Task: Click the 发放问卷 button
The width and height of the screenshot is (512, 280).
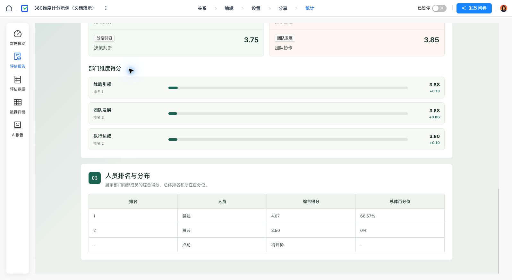Action: 474,8
